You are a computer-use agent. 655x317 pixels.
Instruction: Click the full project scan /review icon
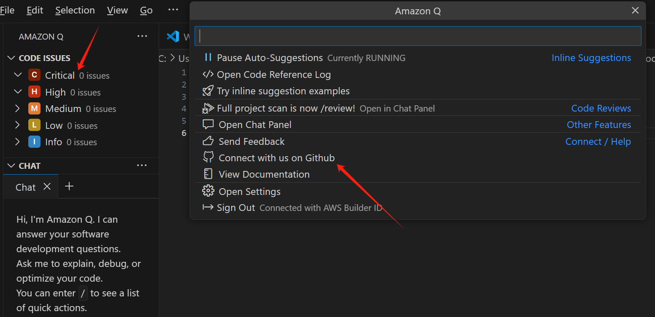coord(208,108)
